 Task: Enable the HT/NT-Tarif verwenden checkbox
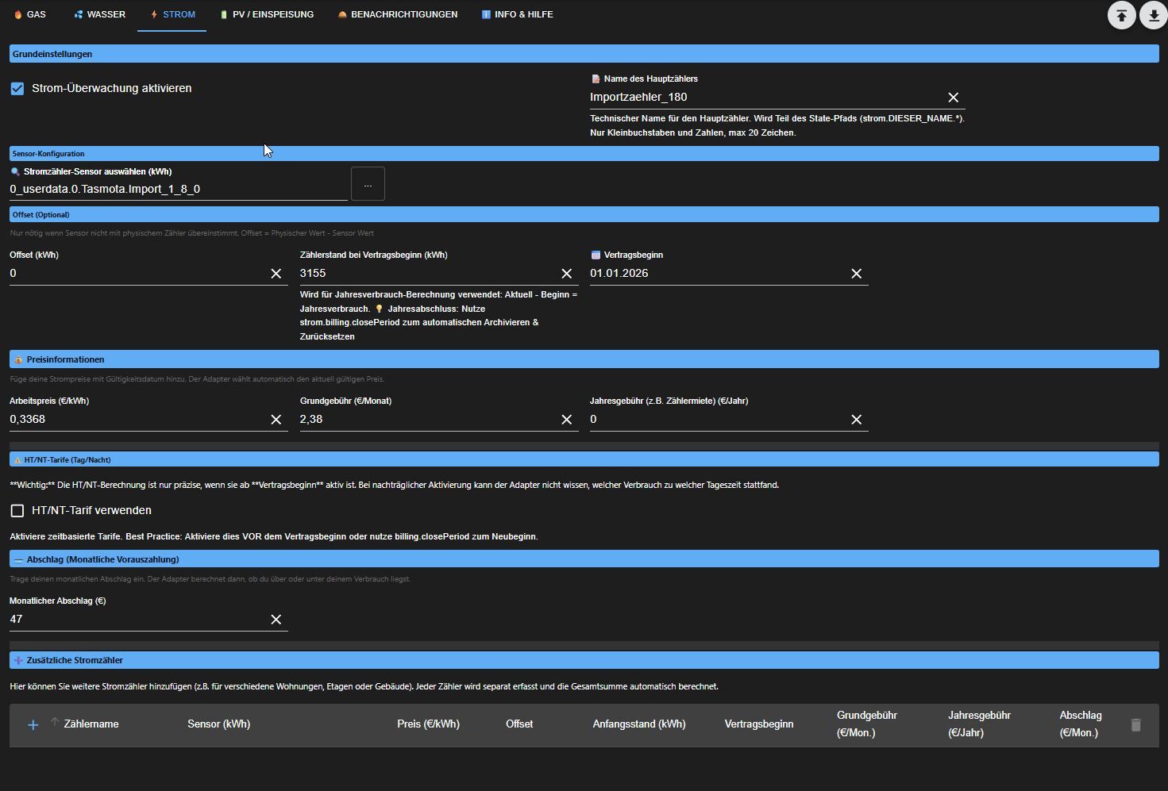[x=17, y=511]
